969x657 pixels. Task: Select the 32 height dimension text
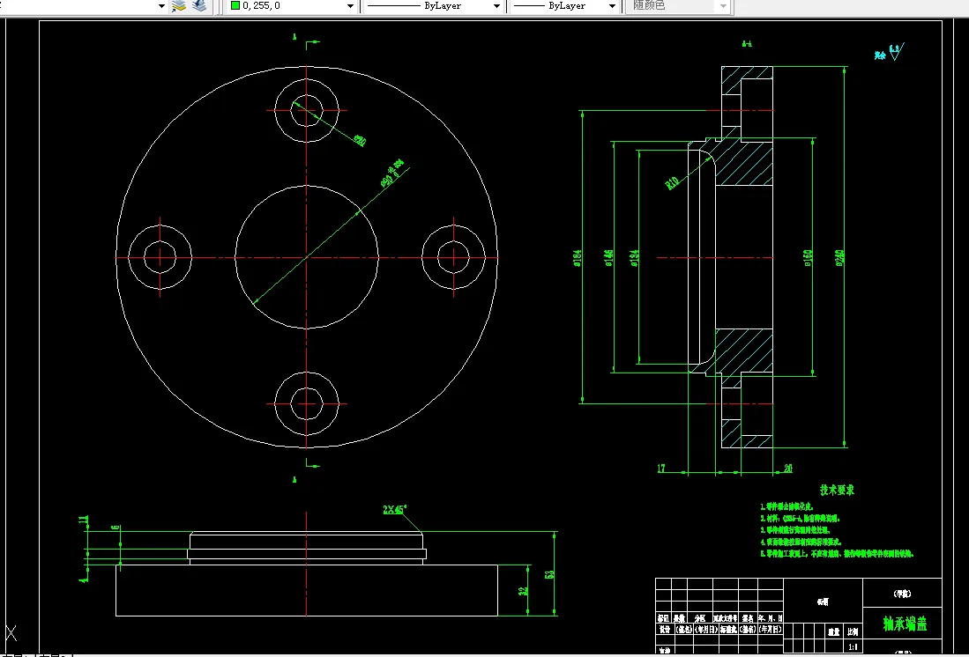(x=524, y=590)
